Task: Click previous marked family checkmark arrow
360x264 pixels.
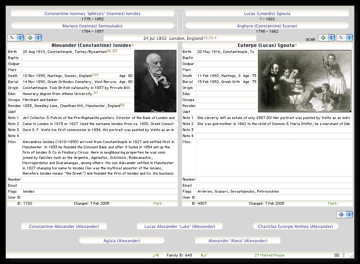Action: tap(155, 255)
